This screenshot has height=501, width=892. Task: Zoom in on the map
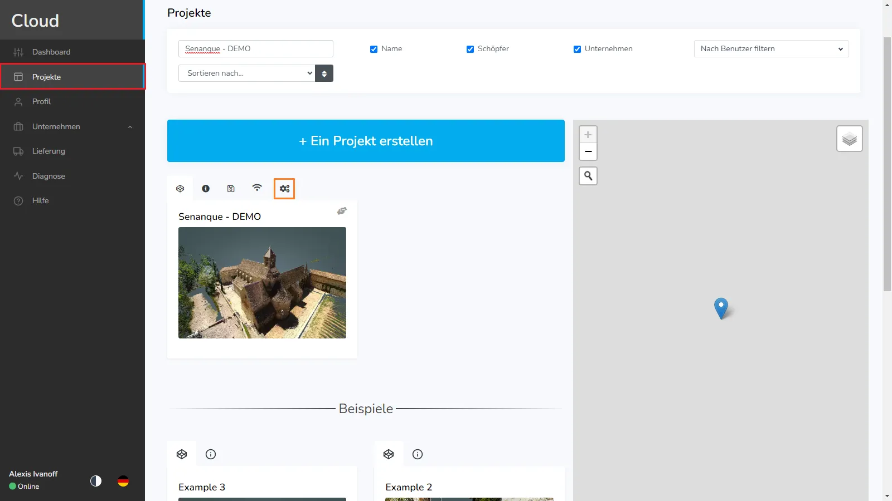point(588,135)
